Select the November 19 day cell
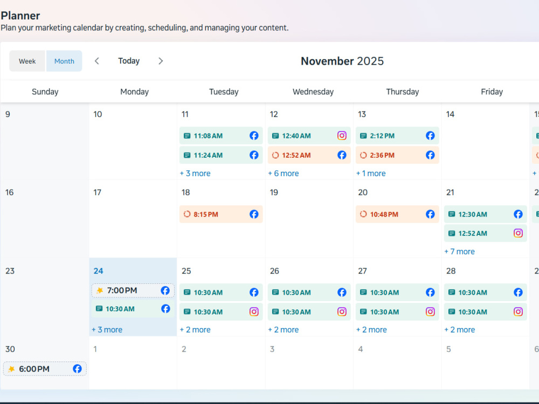Viewport: 539px width, 404px height. (x=309, y=219)
